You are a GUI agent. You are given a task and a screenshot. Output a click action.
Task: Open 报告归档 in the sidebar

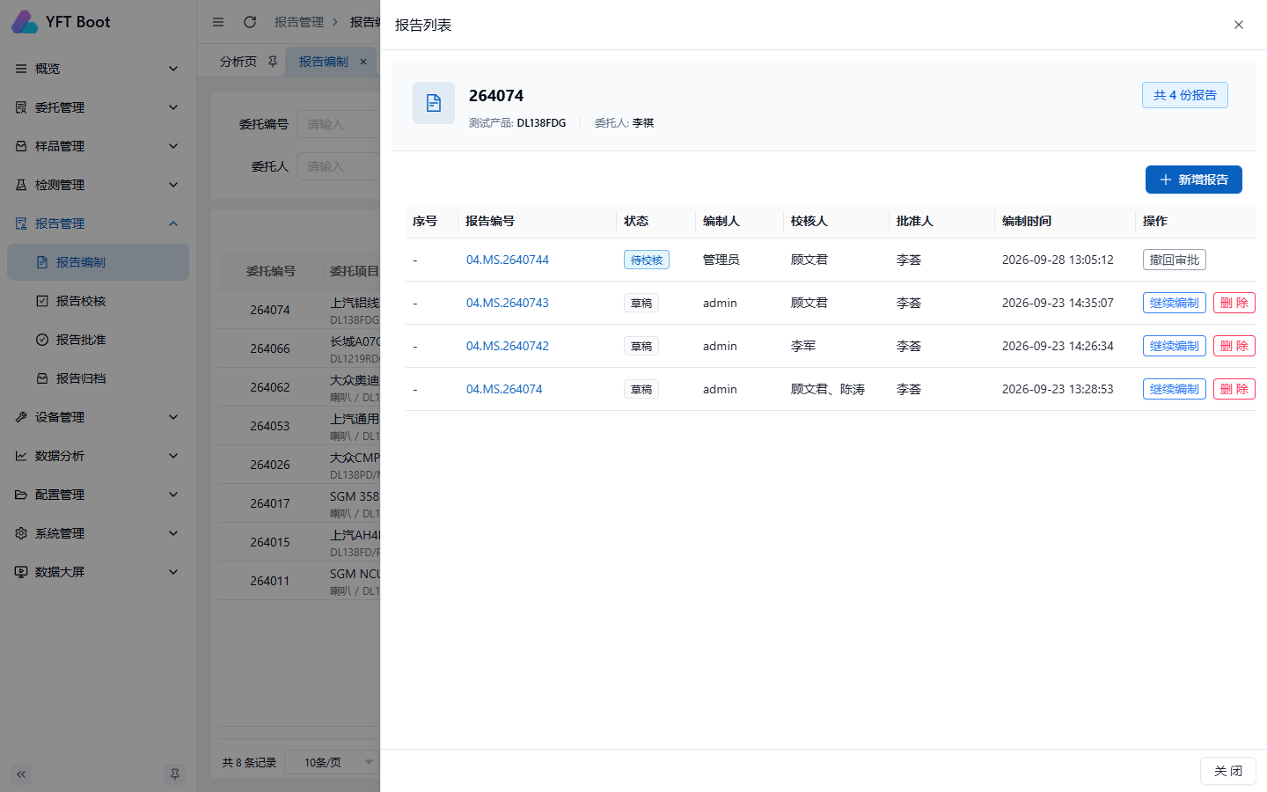tap(99, 378)
